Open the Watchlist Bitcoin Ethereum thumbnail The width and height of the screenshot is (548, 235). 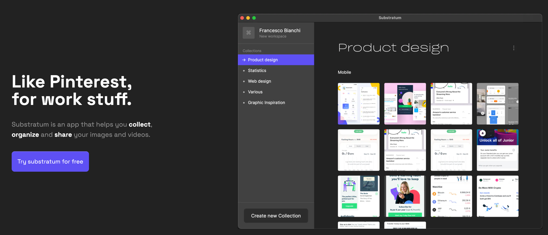coord(451,196)
